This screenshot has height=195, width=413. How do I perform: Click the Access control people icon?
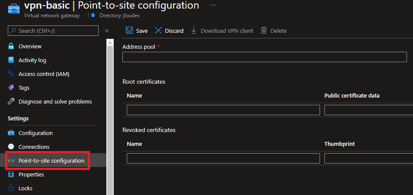pyautogui.click(x=11, y=74)
